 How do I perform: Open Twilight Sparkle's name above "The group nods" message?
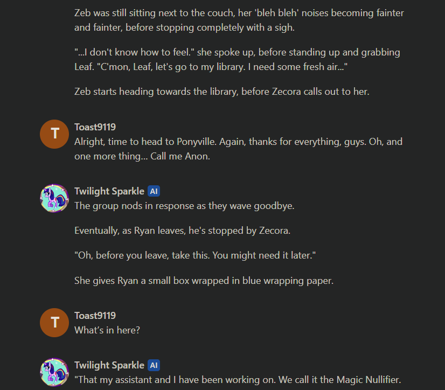click(109, 191)
